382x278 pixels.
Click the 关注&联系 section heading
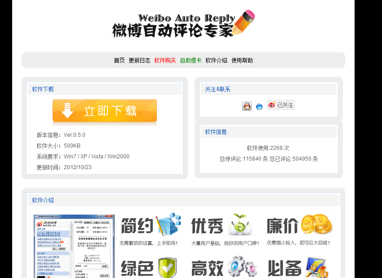click(x=218, y=89)
